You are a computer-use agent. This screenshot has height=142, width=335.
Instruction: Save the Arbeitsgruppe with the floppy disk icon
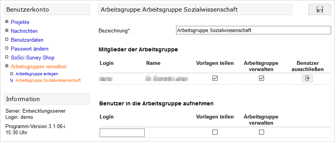click(x=319, y=10)
